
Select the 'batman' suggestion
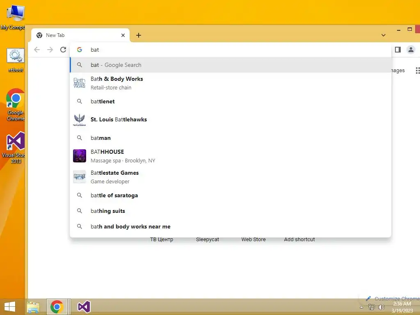click(x=231, y=138)
